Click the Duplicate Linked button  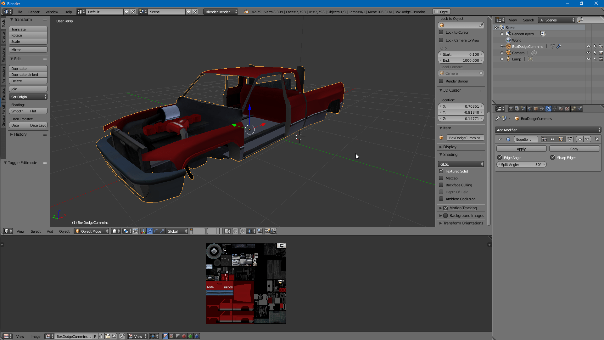pyautogui.click(x=28, y=75)
